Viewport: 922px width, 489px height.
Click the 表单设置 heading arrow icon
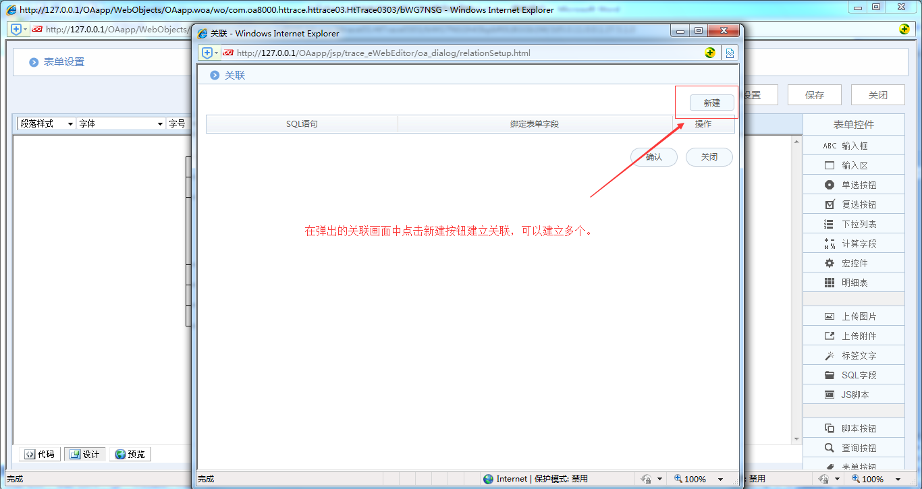34,62
